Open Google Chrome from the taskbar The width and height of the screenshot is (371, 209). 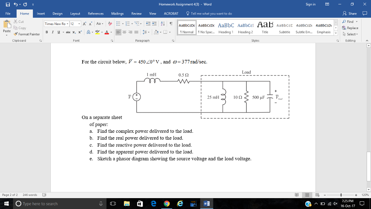(167, 204)
